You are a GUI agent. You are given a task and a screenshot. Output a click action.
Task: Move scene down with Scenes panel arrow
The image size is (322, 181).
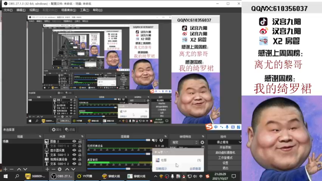[25, 169]
